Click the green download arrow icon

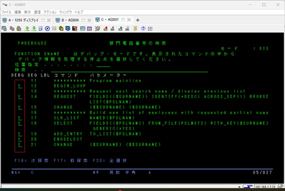(x=34, y=29)
